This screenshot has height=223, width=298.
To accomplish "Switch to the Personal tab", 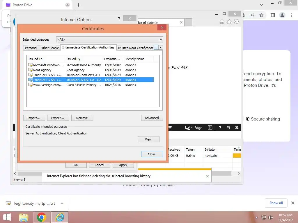I will 31,48.
